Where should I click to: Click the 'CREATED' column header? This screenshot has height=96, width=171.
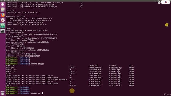tap(112, 66)
